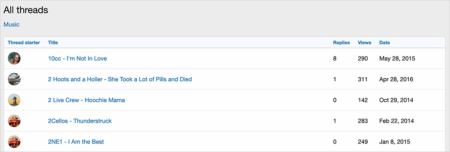This screenshot has height=152, width=450.
Task: Sort by Views column header
Action: (x=365, y=43)
